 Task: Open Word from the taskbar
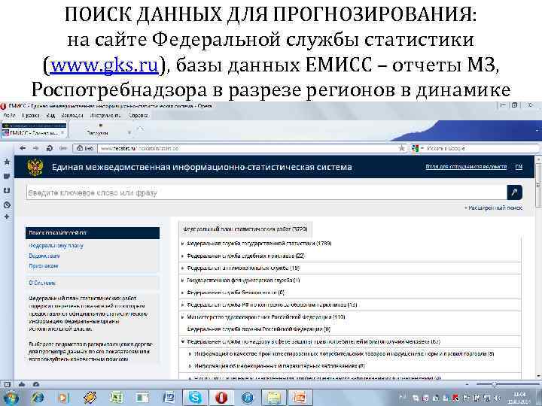click(x=169, y=398)
